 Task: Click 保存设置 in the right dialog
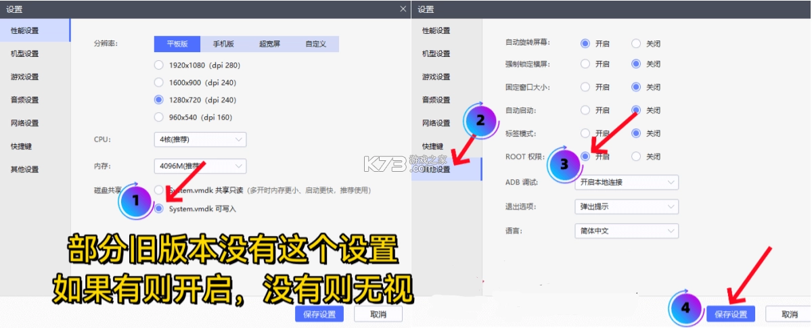coord(730,314)
